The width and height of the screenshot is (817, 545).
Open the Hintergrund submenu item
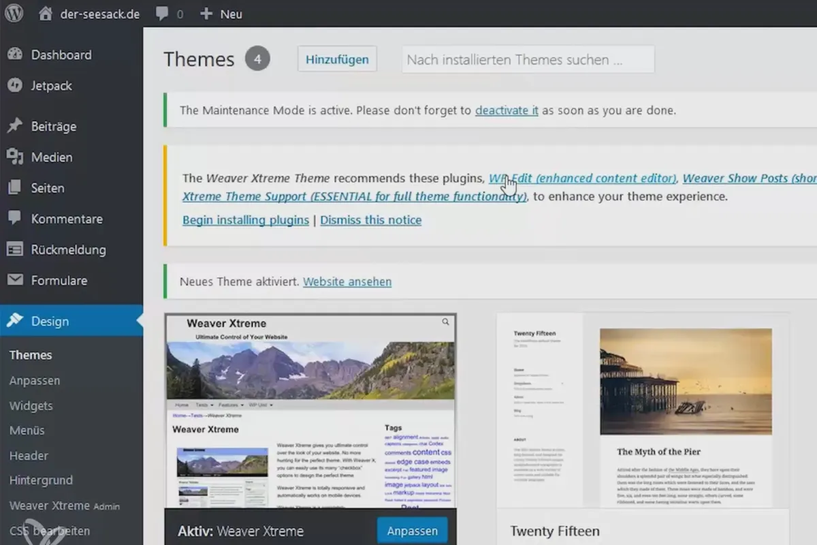tap(41, 480)
